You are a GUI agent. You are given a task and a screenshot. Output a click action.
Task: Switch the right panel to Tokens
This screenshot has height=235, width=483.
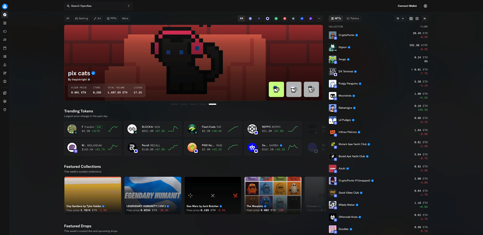[353, 19]
